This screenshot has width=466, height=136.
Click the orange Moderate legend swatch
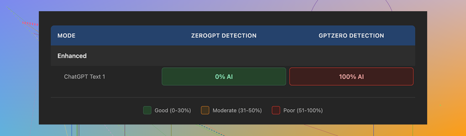click(205, 110)
